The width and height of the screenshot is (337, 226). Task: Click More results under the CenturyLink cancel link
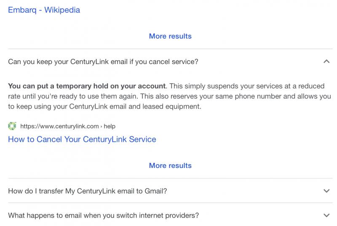[x=170, y=165]
